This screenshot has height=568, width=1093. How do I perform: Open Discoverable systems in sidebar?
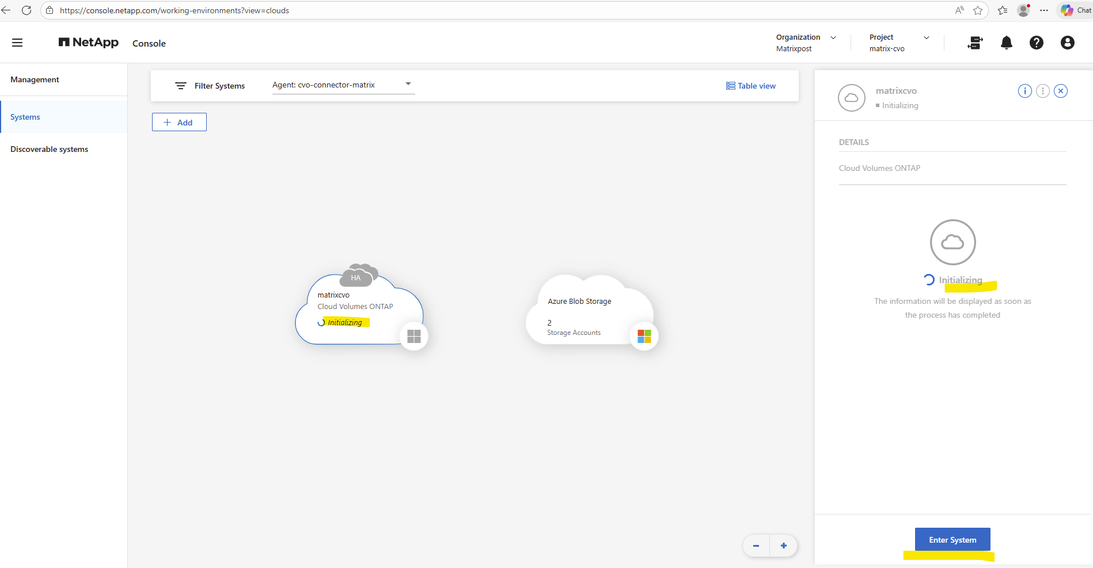coord(49,149)
